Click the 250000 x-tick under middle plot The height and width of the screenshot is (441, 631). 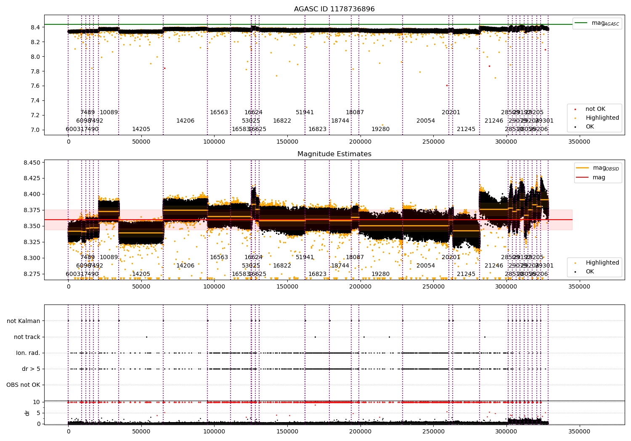[433, 287]
